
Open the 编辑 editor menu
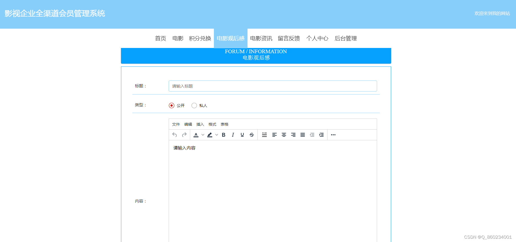coord(188,124)
